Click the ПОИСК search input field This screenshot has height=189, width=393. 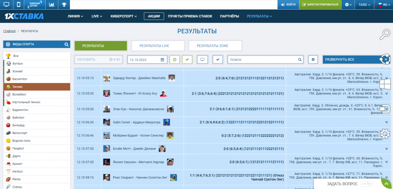point(263,59)
